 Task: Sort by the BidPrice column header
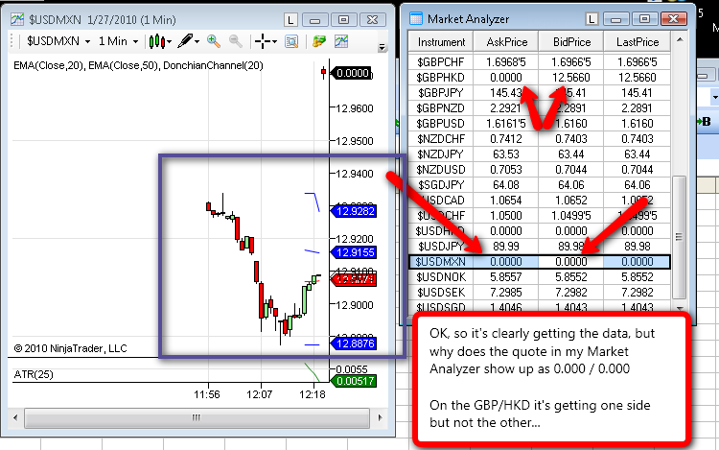pyautogui.click(x=571, y=42)
